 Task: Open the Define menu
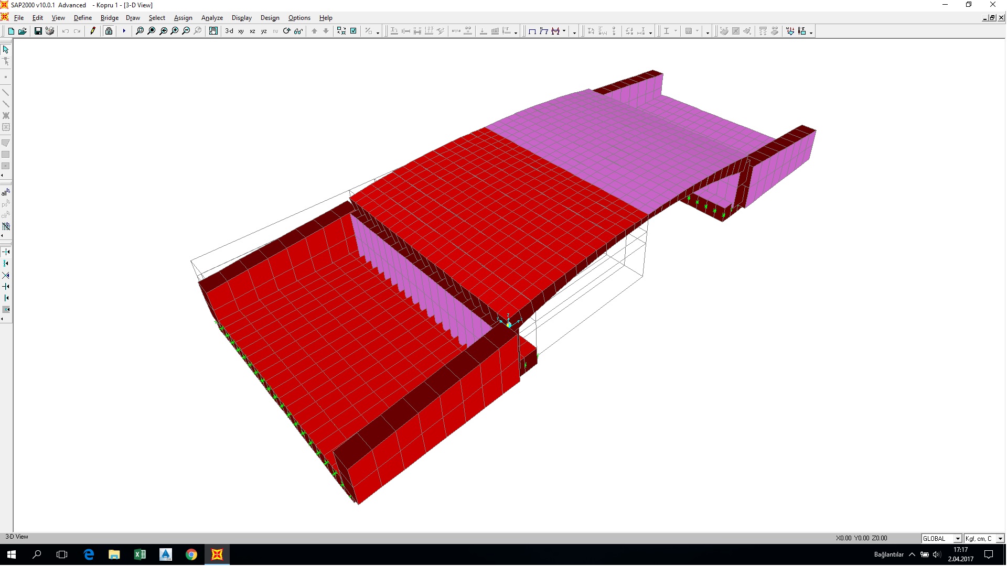(x=83, y=18)
